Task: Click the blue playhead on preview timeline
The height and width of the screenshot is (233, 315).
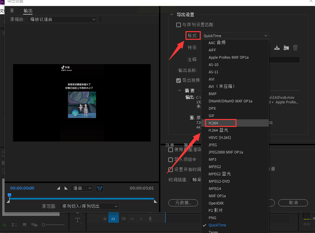Action: tap(10, 195)
